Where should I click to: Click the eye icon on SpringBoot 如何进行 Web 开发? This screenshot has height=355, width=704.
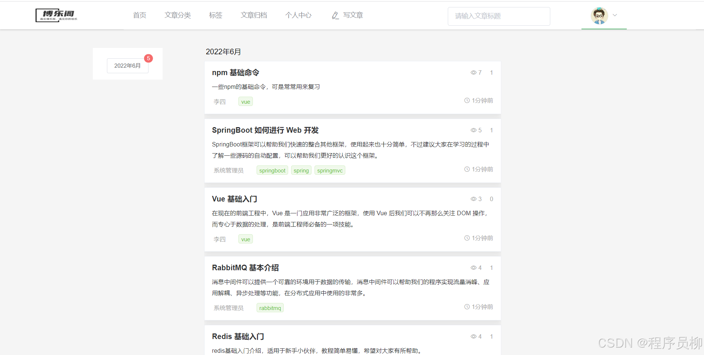click(x=473, y=130)
